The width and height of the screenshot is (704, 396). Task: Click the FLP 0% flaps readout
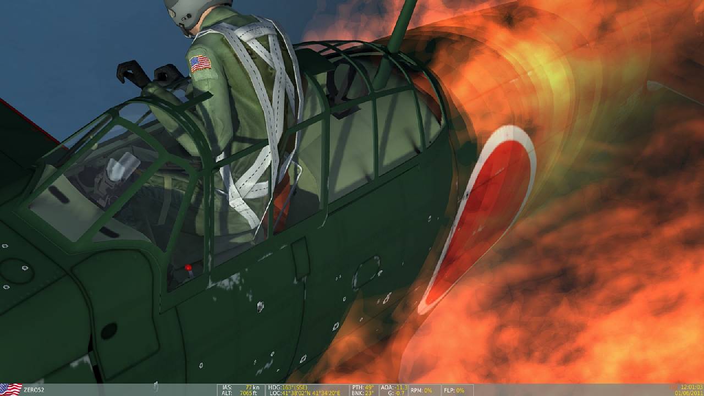[x=454, y=390]
